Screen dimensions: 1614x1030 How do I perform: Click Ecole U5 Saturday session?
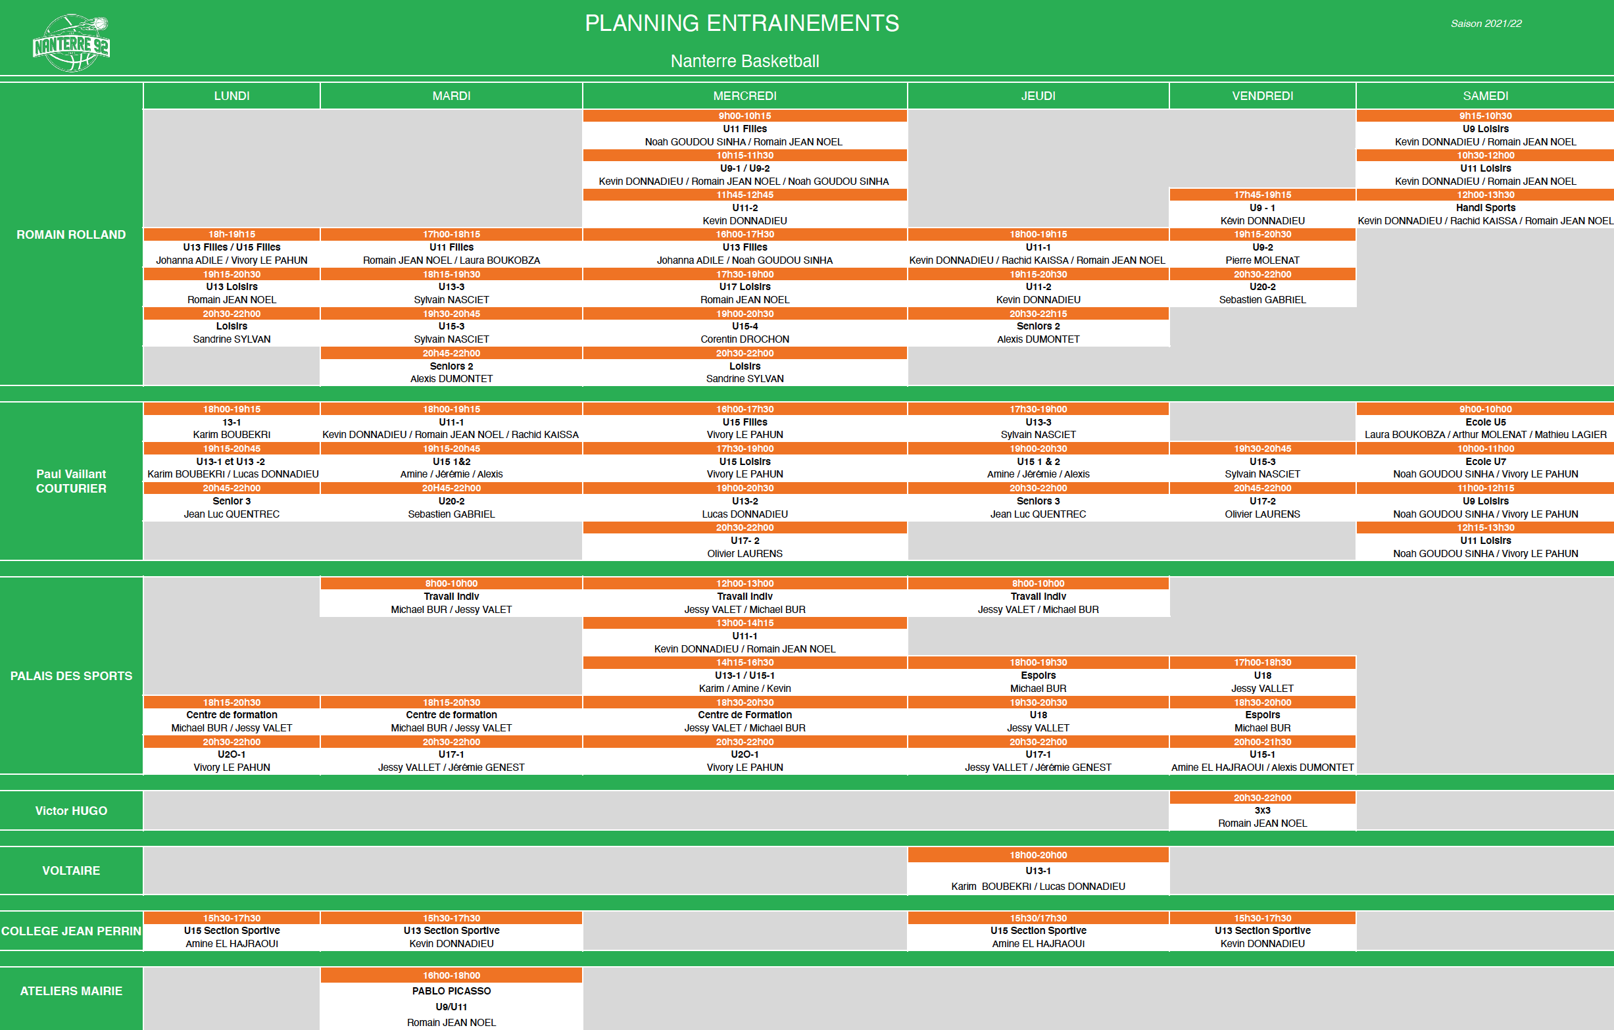[1485, 422]
